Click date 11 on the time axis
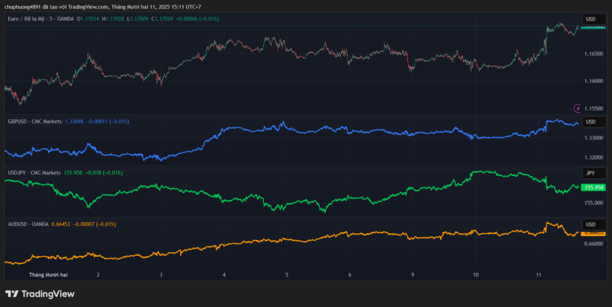Image resolution: width=612 pixels, height=307 pixels. [x=538, y=275]
